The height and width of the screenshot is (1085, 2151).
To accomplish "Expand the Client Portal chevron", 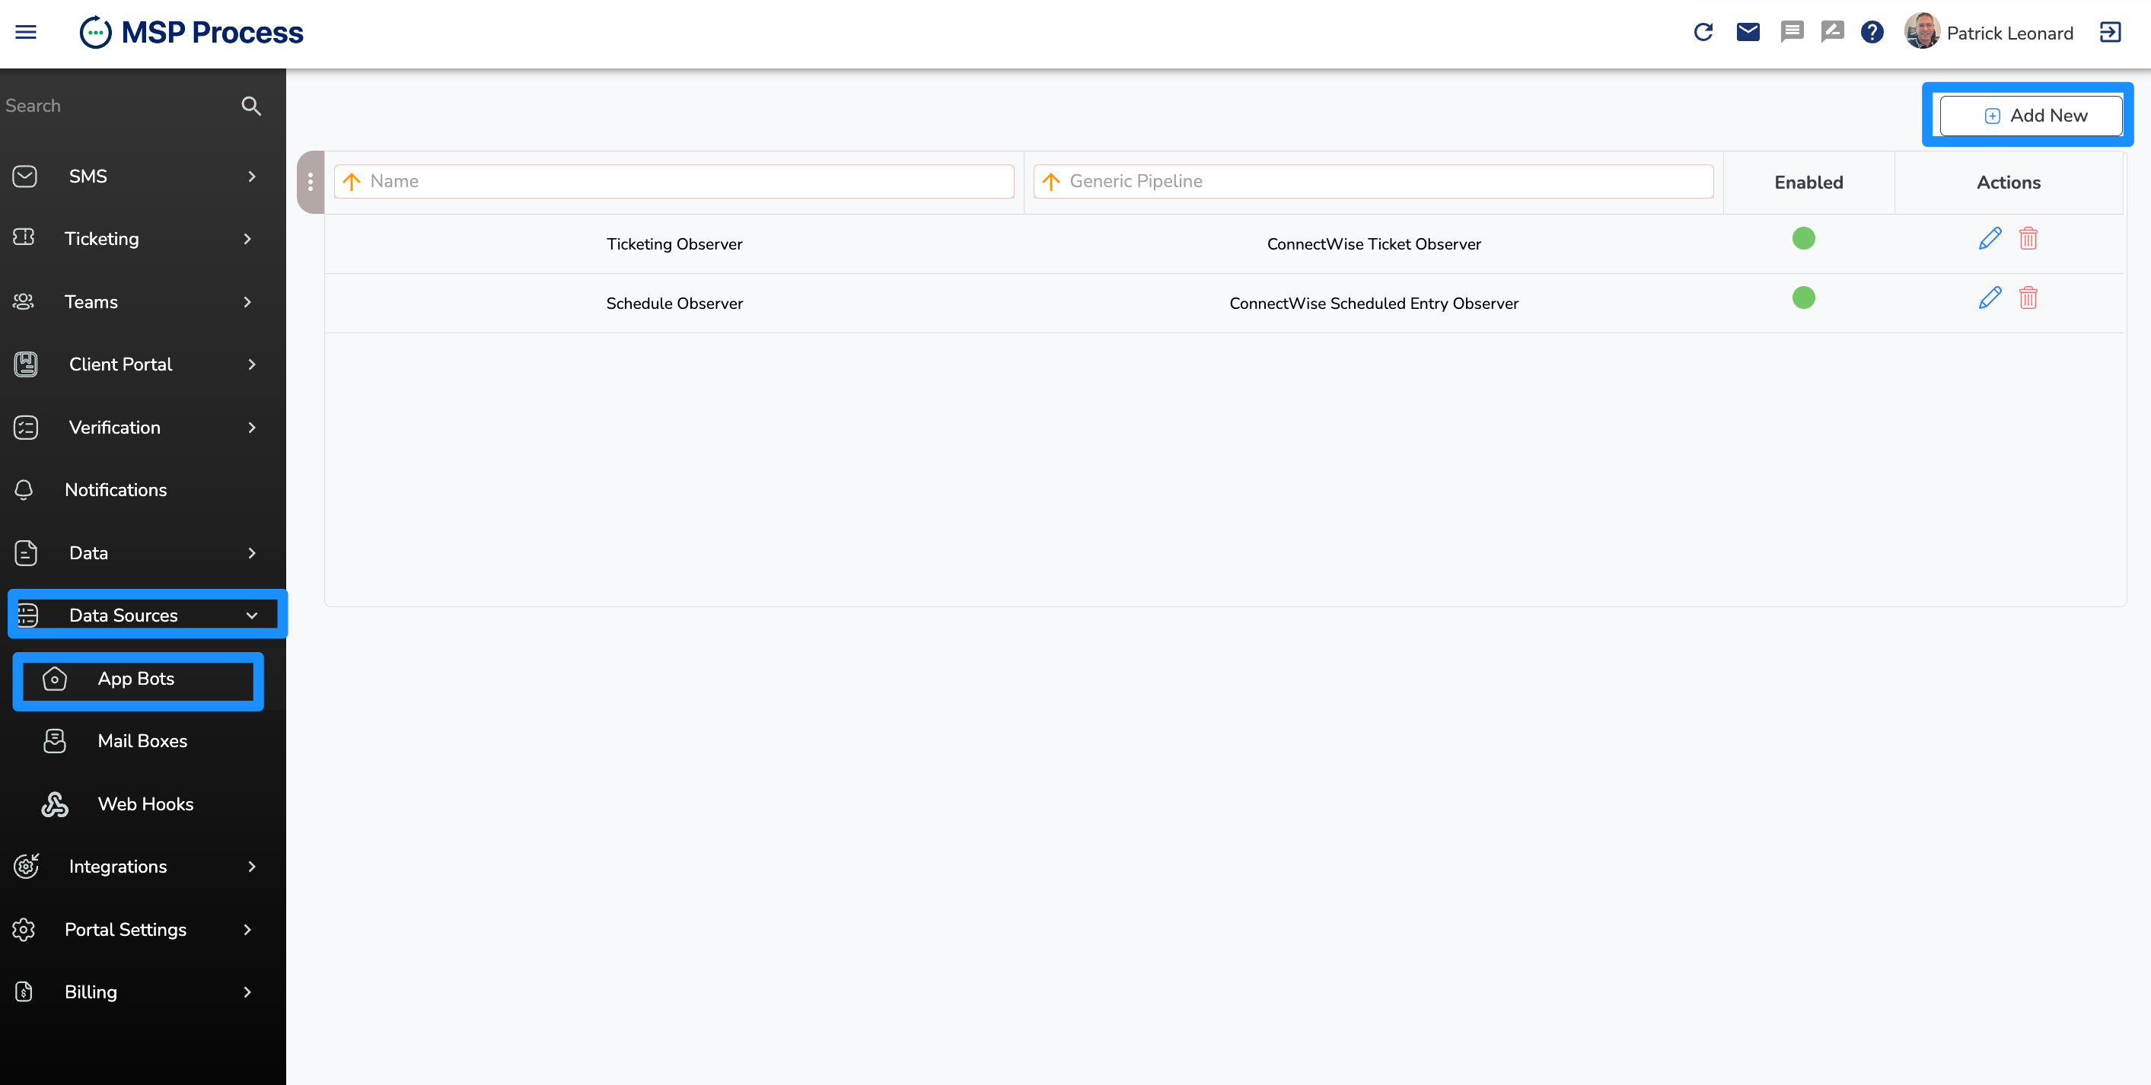I will [251, 364].
